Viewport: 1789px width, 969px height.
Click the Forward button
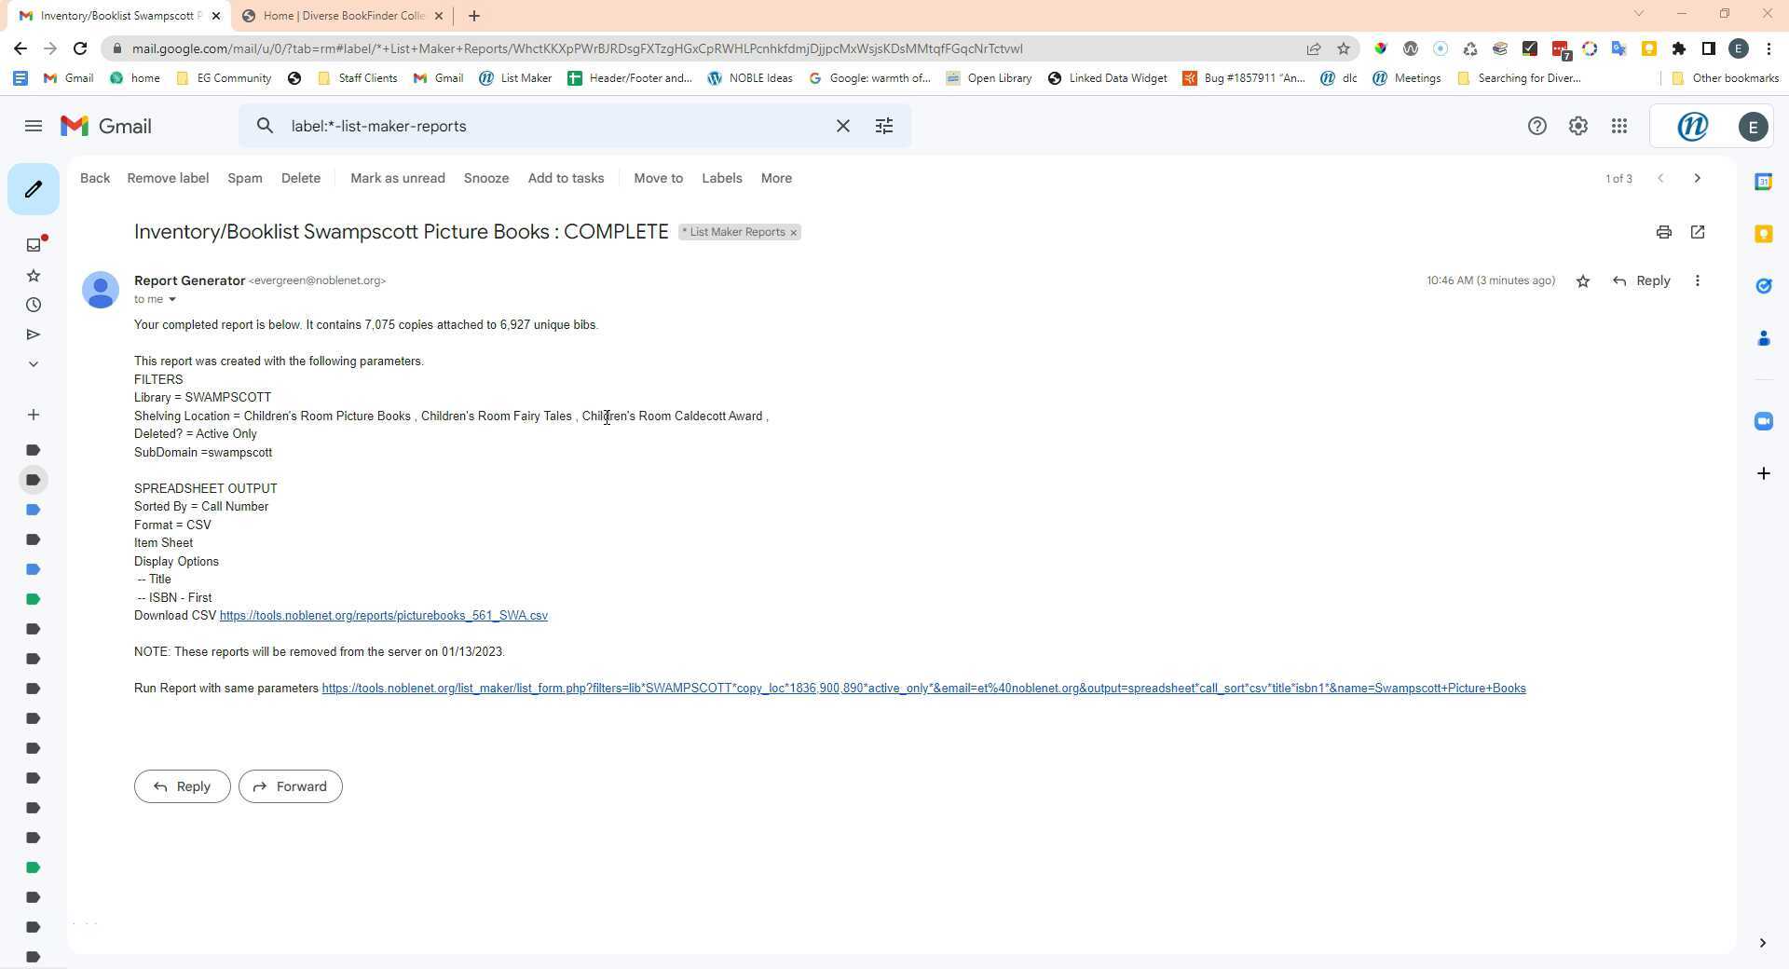pyautogui.click(x=290, y=786)
